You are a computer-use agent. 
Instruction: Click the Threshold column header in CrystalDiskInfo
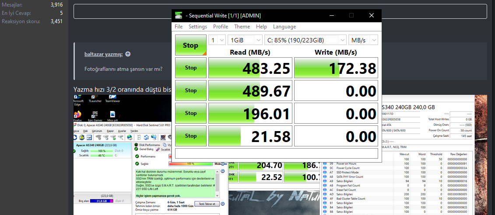coord(436,154)
